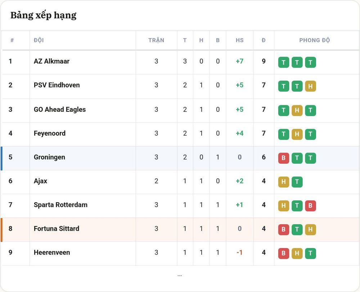Sort by the HS column header
The image size is (360, 292).
pyautogui.click(x=239, y=40)
